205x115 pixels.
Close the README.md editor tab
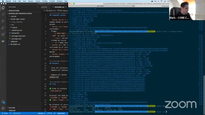[x=66, y=7]
